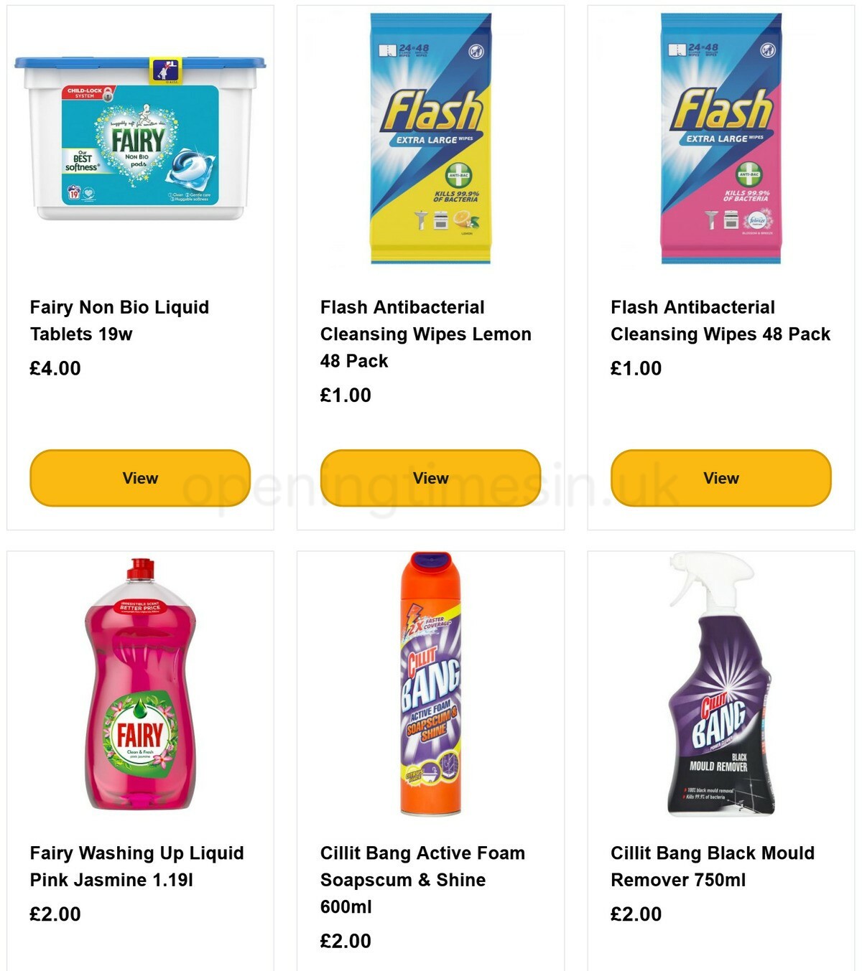Click View for Flash Antibacterial Wipes Lemon
The width and height of the screenshot is (862, 971).
click(x=430, y=478)
